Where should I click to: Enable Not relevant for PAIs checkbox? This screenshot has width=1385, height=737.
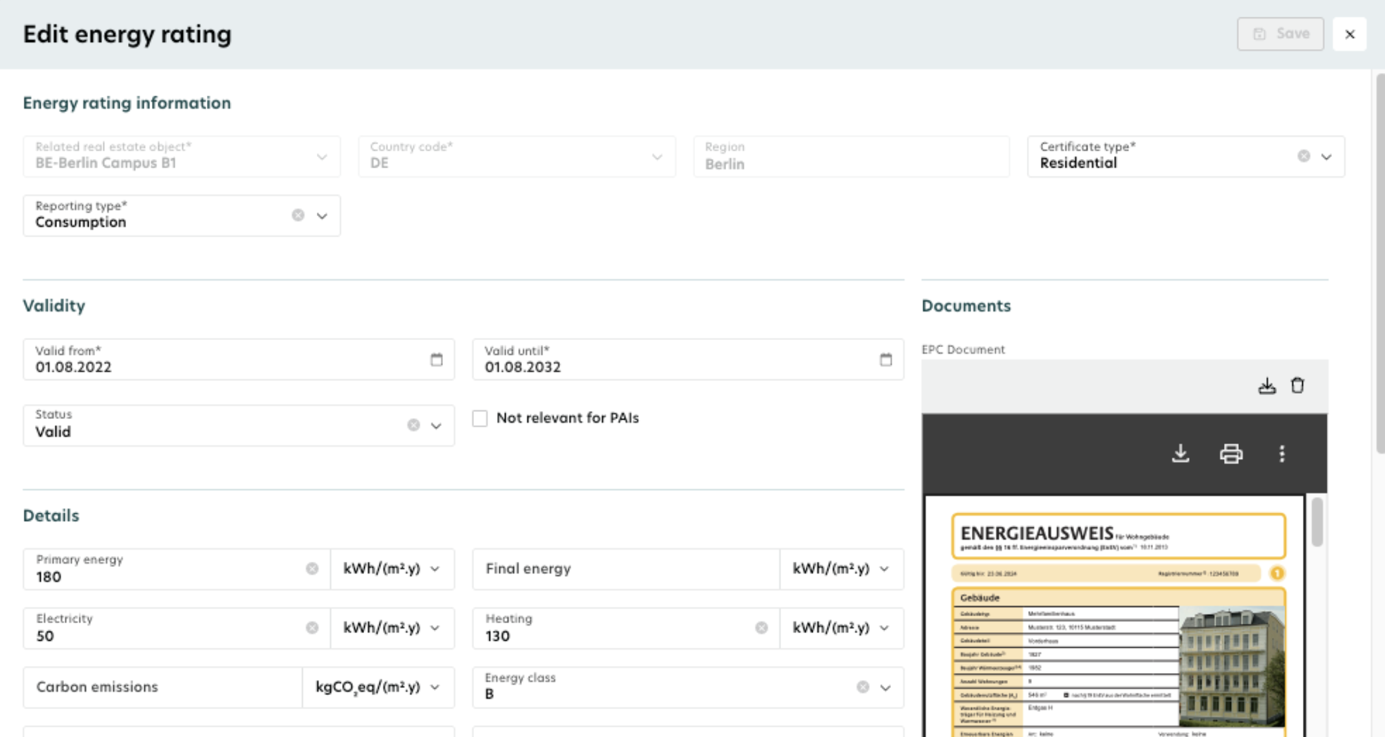tap(480, 418)
